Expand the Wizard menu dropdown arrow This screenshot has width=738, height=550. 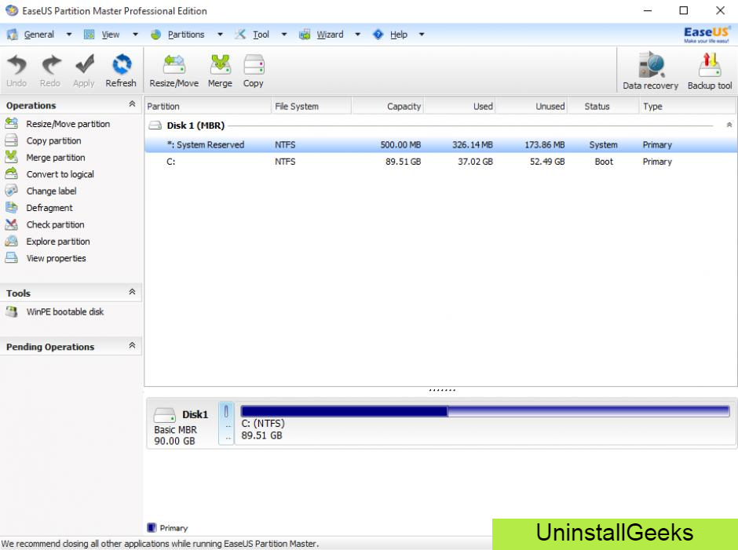tap(358, 35)
